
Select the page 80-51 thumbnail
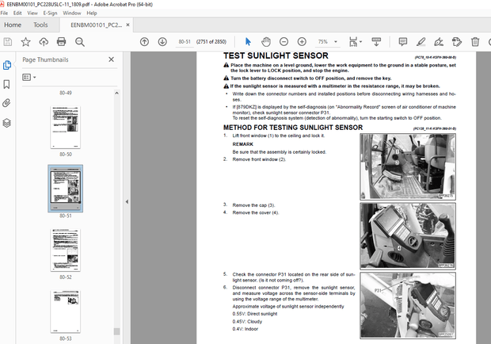pyautogui.click(x=66, y=189)
